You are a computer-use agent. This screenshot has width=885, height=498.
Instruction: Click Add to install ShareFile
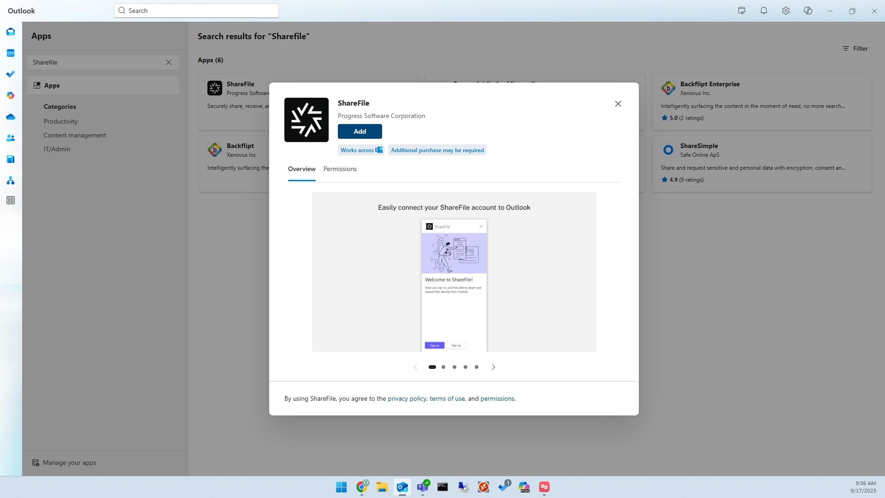click(x=360, y=131)
